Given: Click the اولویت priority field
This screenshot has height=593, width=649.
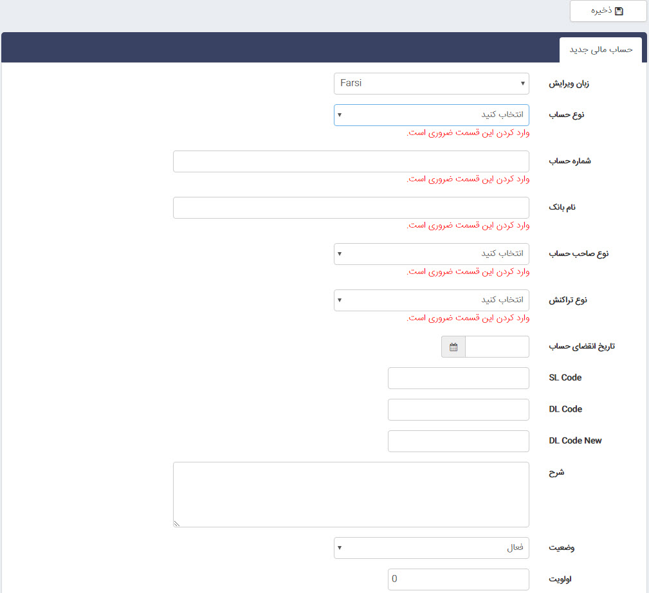Looking at the screenshot, I should [458, 579].
